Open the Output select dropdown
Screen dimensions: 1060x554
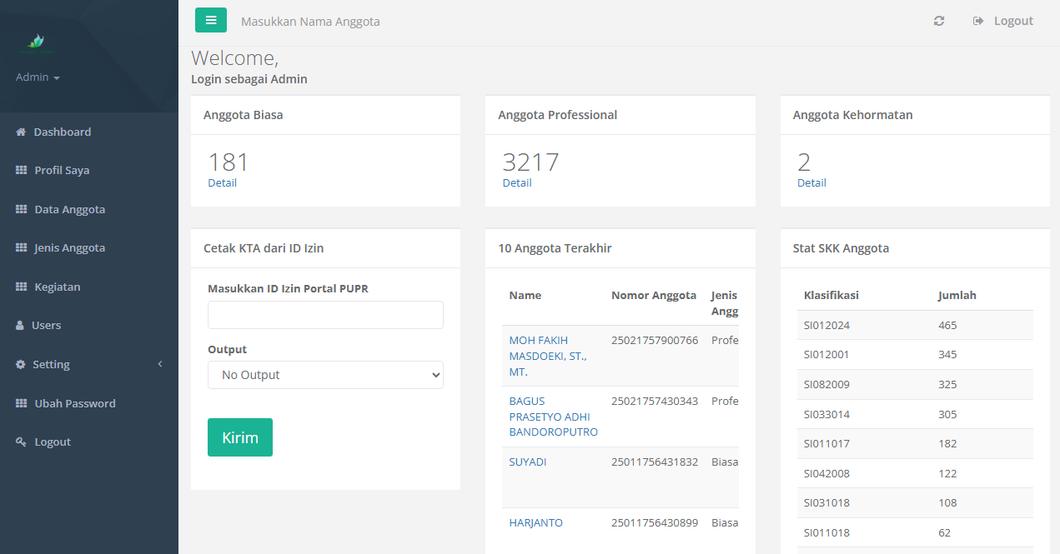325,375
